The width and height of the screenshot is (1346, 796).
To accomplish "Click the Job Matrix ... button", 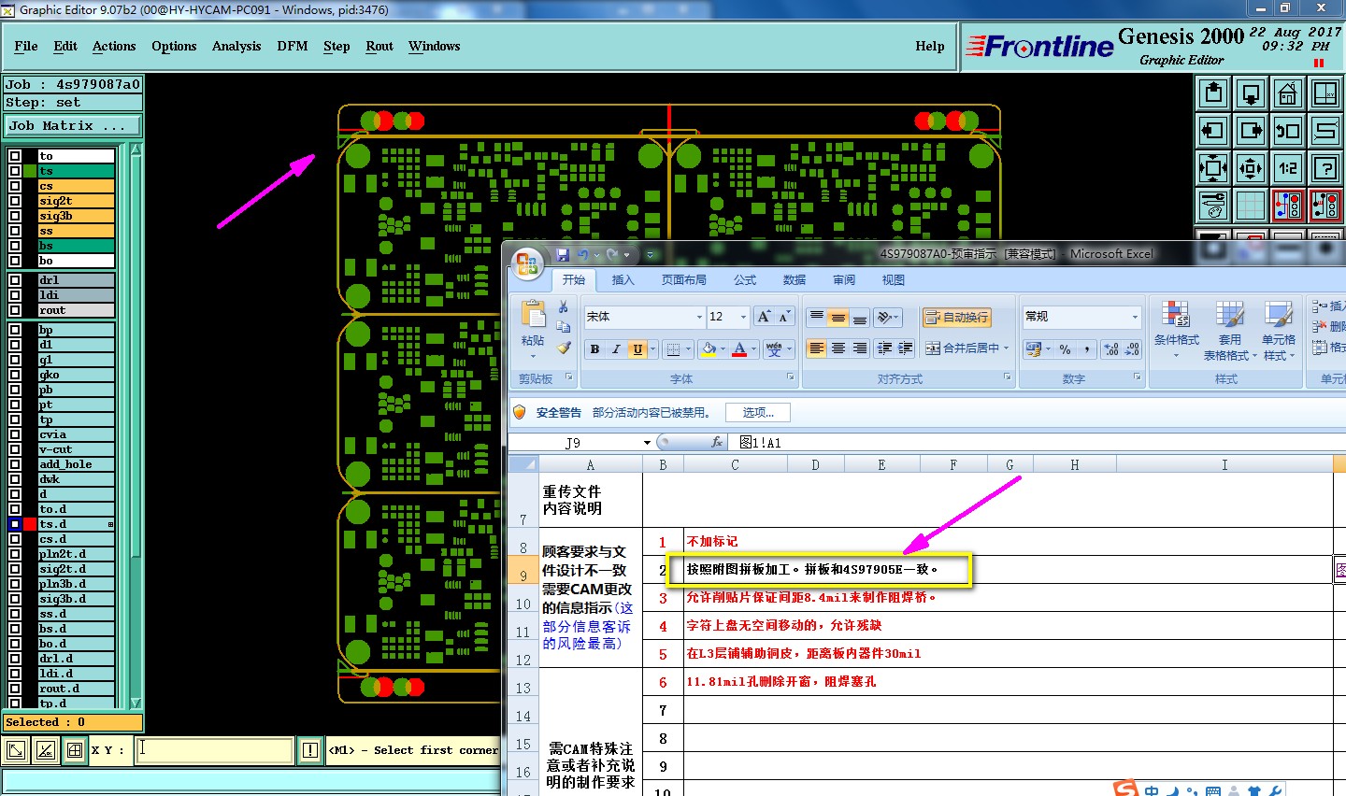I will coord(73,125).
